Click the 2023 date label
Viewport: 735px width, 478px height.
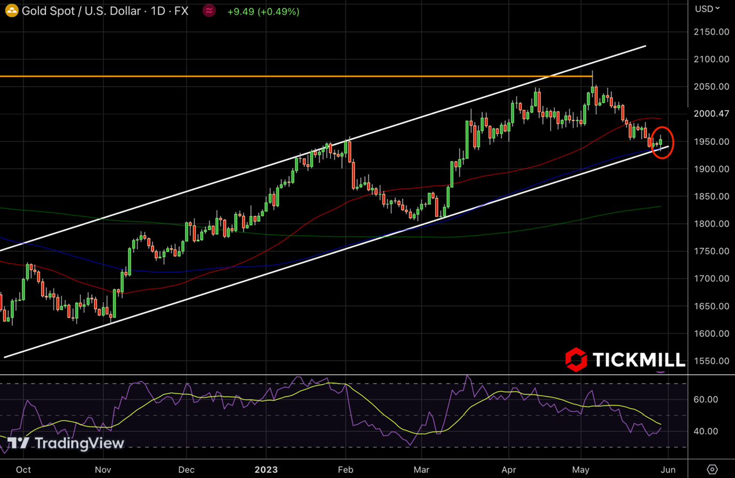click(x=266, y=469)
